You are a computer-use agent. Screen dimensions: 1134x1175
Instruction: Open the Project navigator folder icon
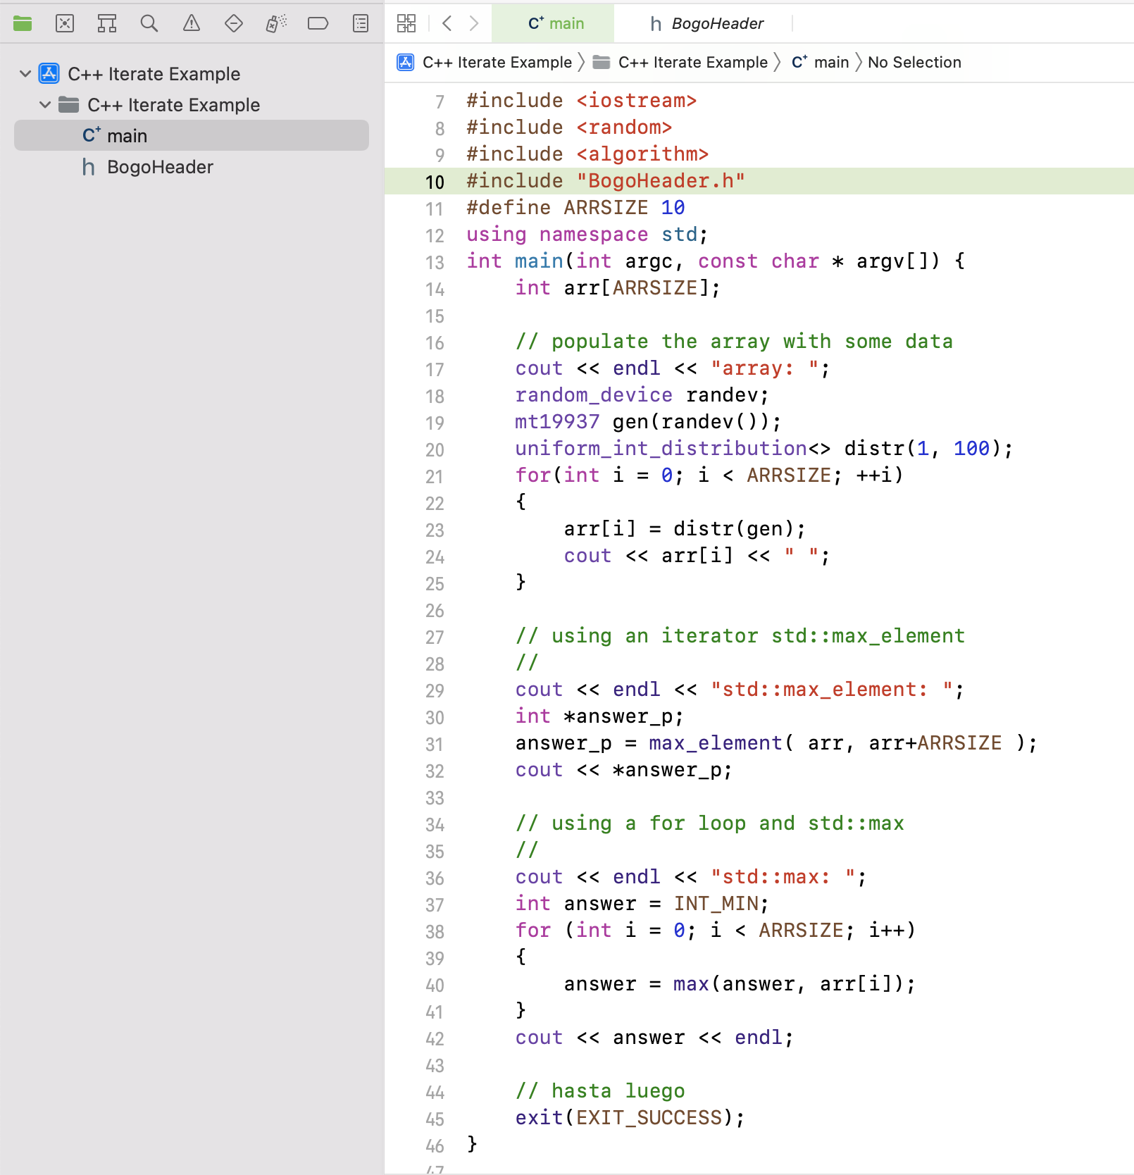tap(23, 24)
